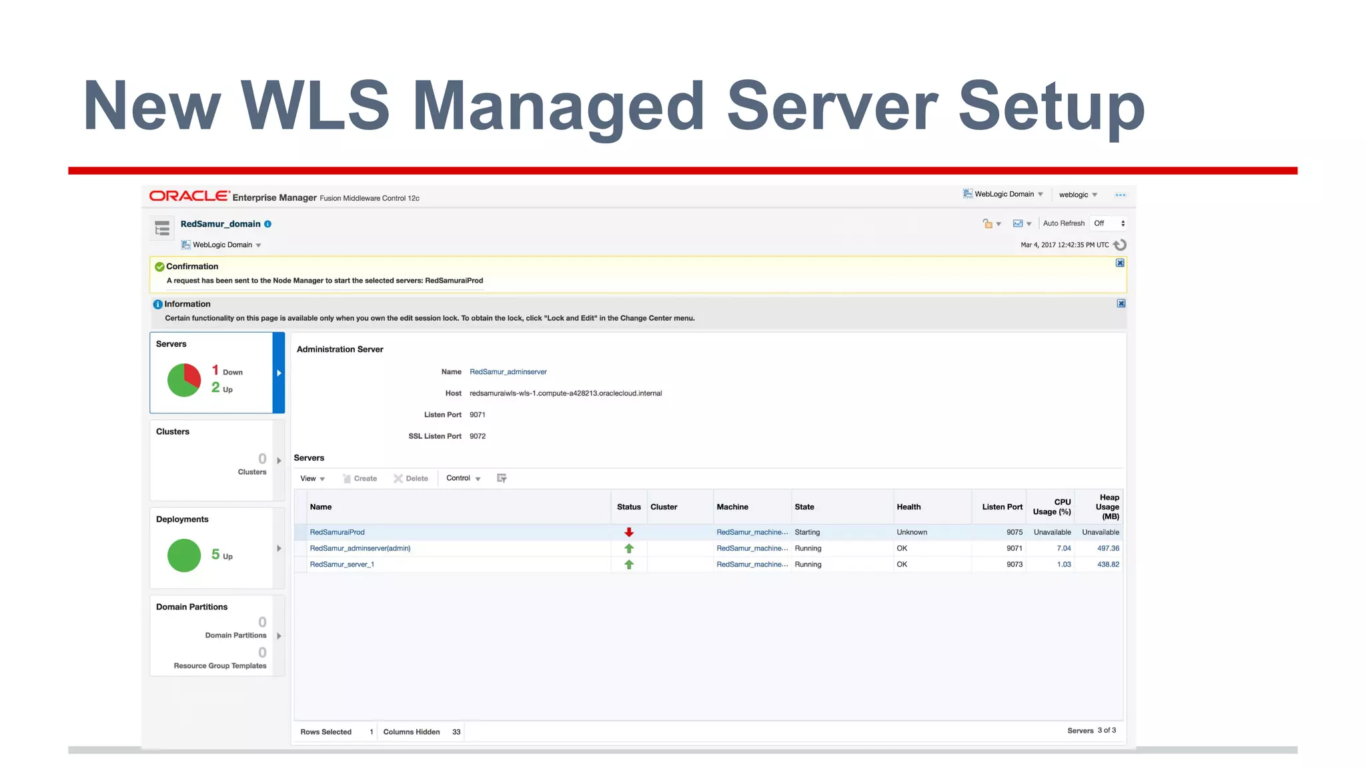Click the CPU usage value 7.04
The height and width of the screenshot is (768, 1366).
coord(1064,548)
